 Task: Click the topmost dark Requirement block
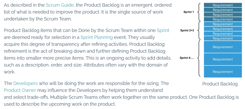tap(223, 5)
